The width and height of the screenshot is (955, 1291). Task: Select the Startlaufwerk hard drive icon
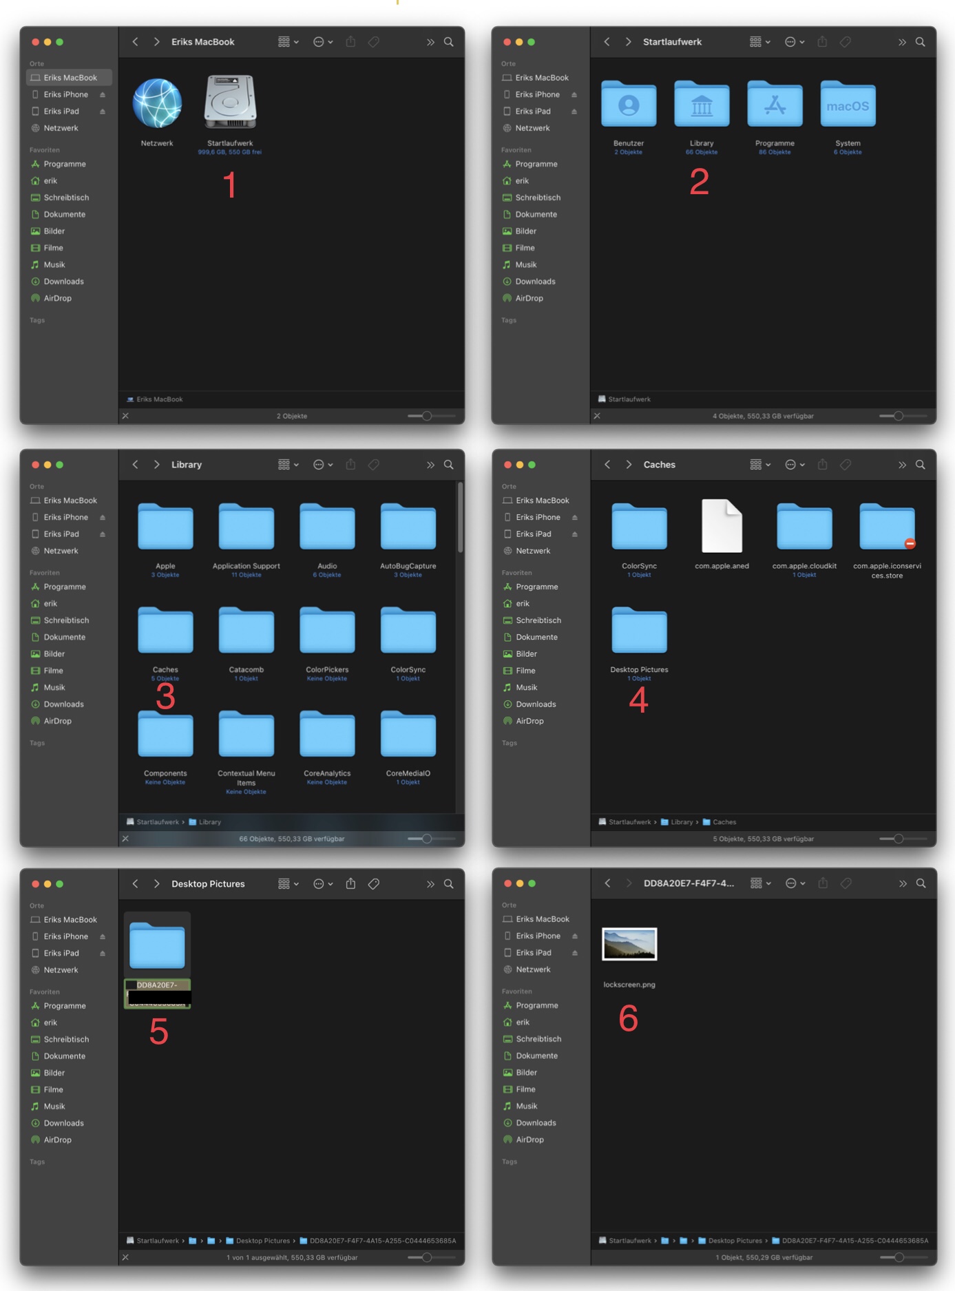[x=230, y=102]
